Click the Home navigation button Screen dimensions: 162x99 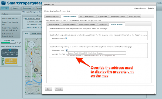[15, 8]
